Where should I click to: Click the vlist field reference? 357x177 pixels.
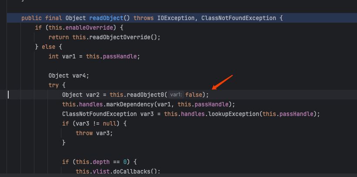99,171
